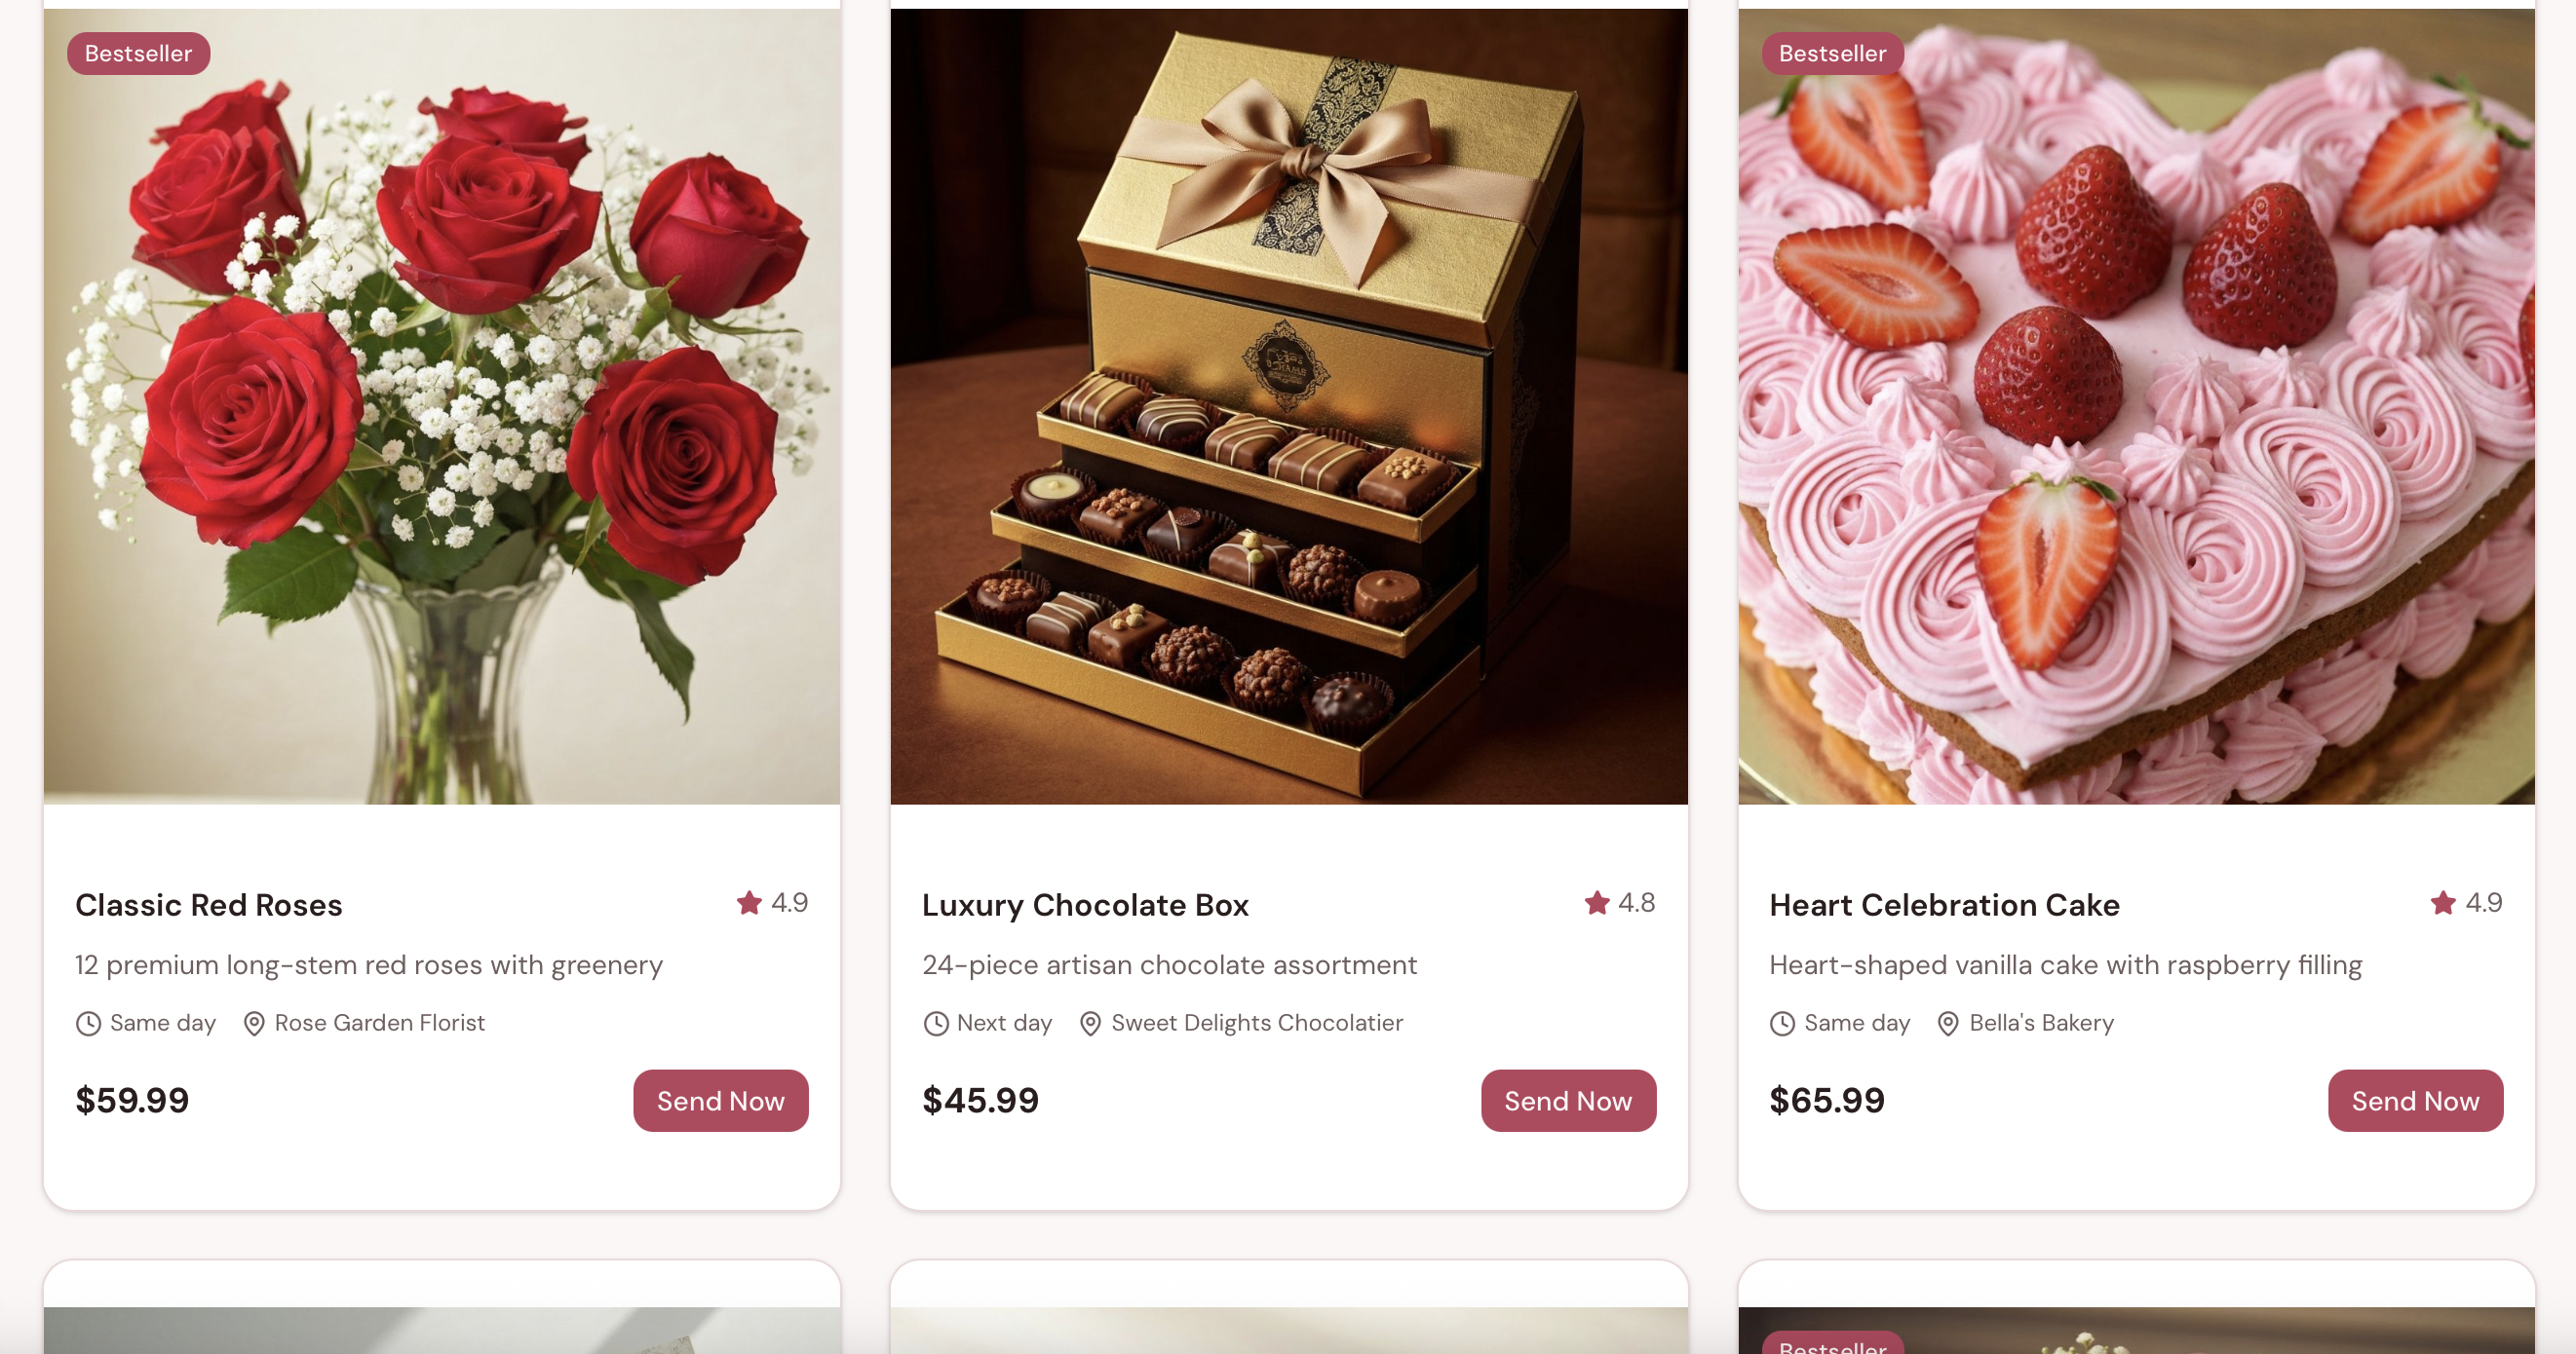Viewport: 2576px width, 1354px height.
Task: Click the location pin beside Rose Garden Florist
Action: coord(254,1024)
